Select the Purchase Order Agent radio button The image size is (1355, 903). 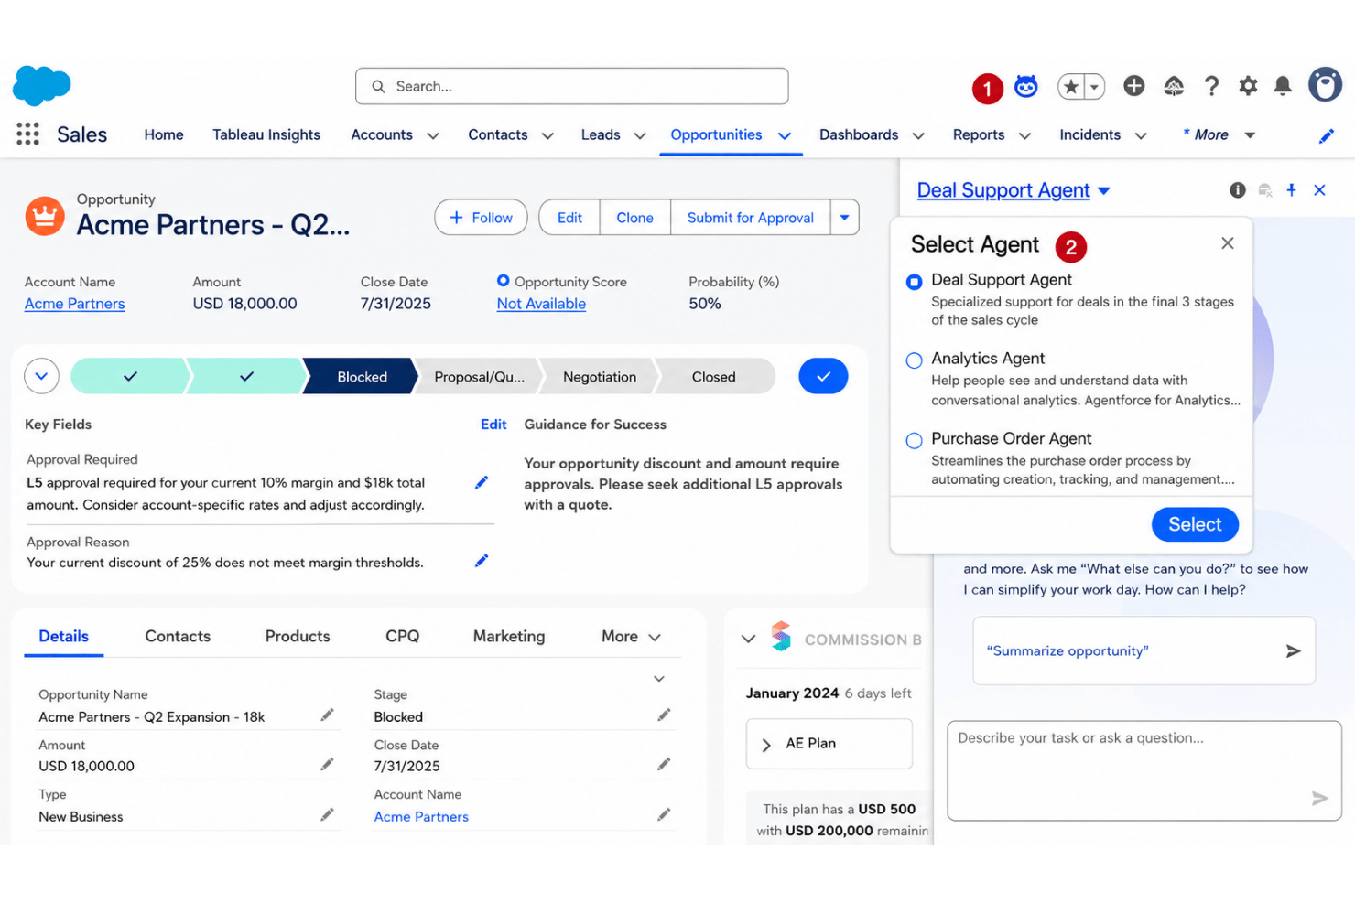click(x=914, y=441)
